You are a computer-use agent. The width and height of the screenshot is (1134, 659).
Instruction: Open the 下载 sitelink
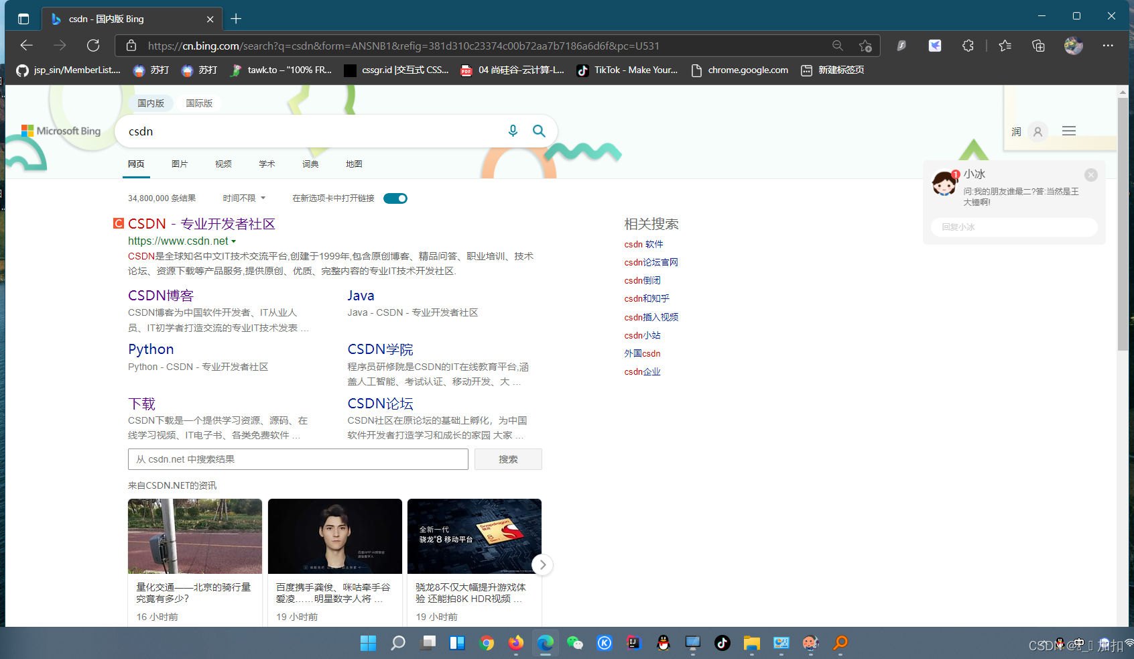(x=141, y=404)
